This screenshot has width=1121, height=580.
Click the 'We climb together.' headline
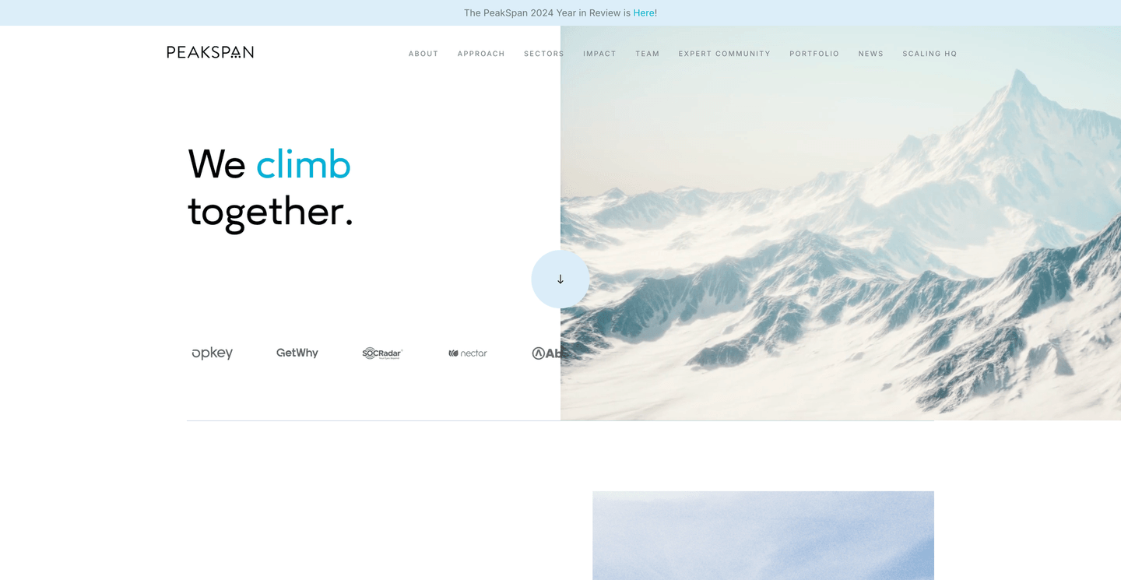[x=271, y=188]
